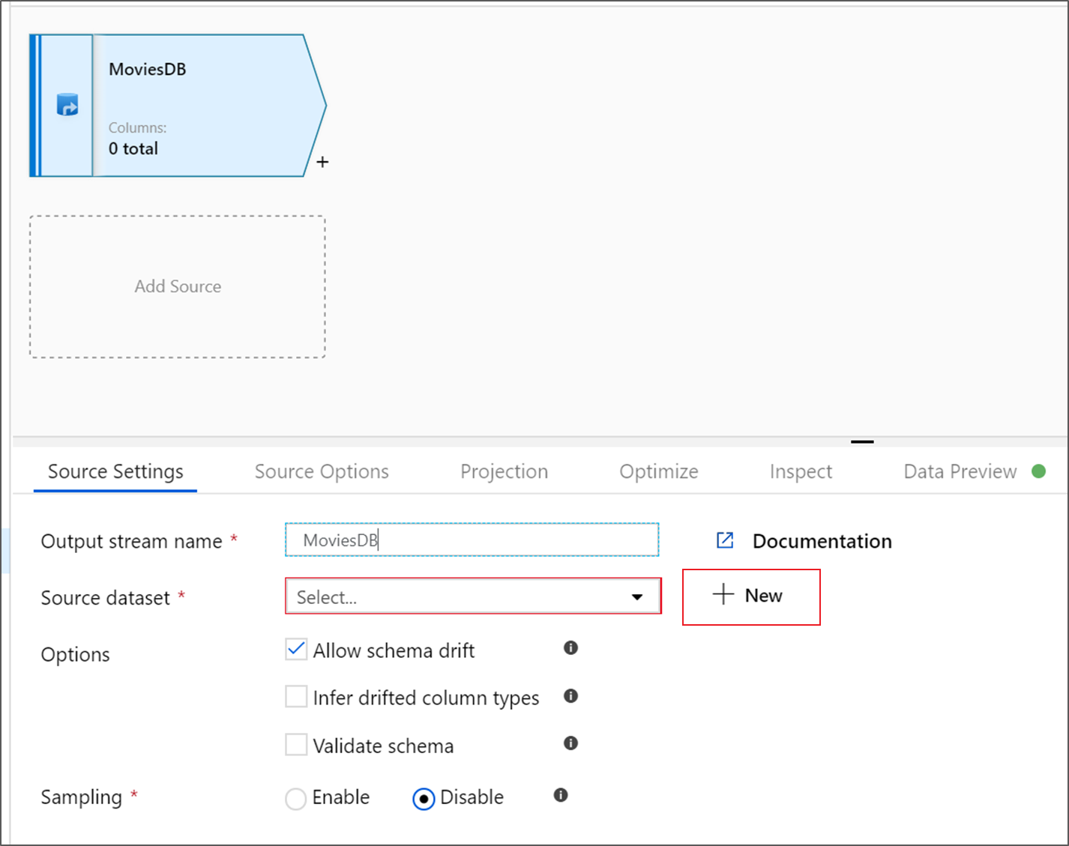Image resolution: width=1069 pixels, height=846 pixels.
Task: Open the Projection tab
Action: coord(504,471)
